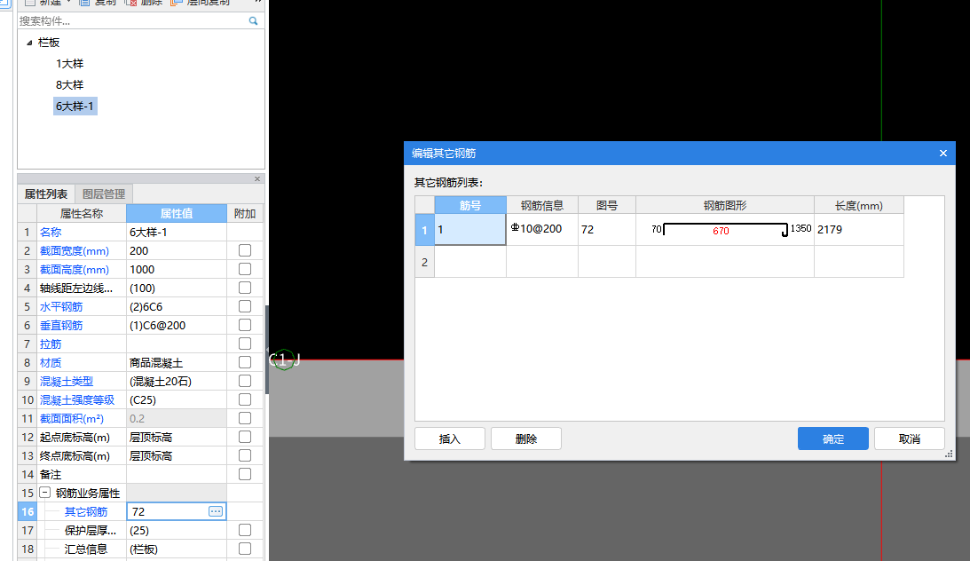This screenshot has height=561, width=970.
Task: Click the rebar info cell 10@200
Action: click(x=542, y=230)
